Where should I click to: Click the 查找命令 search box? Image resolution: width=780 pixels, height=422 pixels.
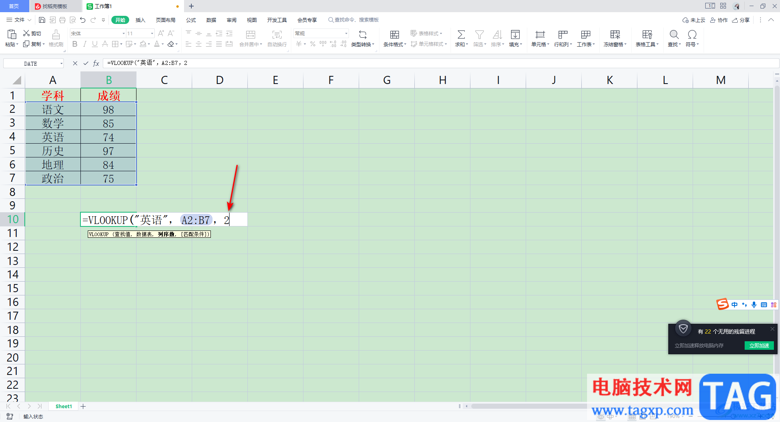[x=353, y=20]
